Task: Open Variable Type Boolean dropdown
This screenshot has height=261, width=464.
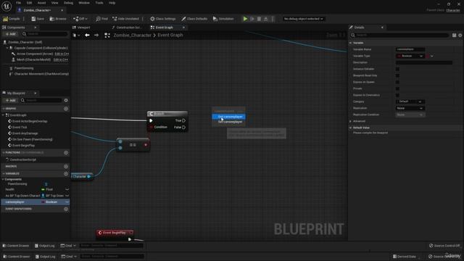Action: (x=410, y=56)
